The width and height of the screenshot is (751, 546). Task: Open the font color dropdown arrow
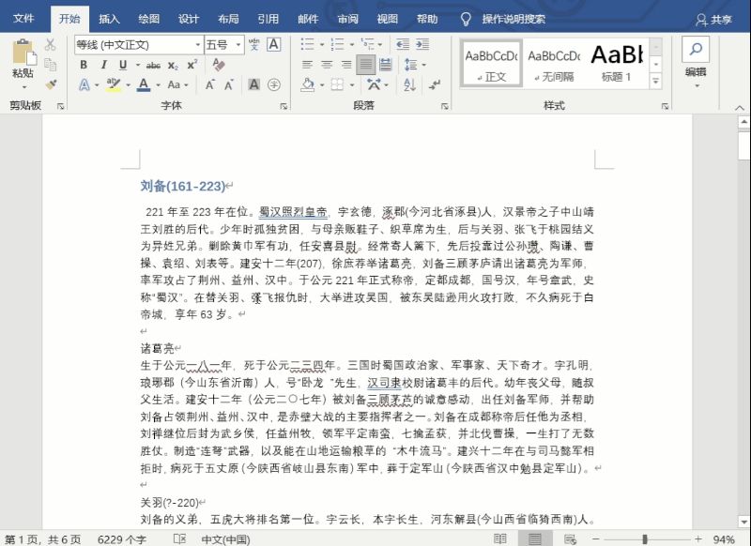[x=158, y=83]
